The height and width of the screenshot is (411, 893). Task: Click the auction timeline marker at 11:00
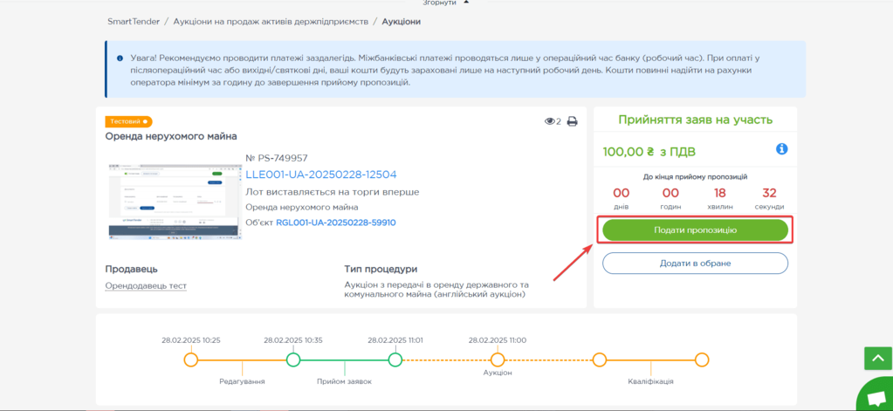(498, 360)
